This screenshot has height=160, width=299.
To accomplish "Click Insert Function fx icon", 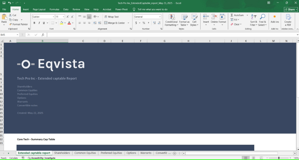I will click(x=43, y=35).
